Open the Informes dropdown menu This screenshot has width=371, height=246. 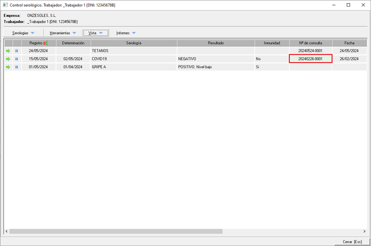(x=126, y=33)
